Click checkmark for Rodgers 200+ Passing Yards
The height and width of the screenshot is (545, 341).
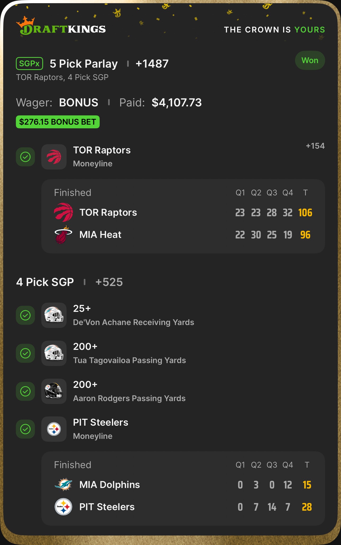tap(25, 391)
